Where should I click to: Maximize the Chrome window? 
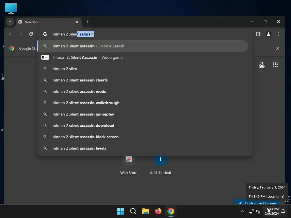265,22
